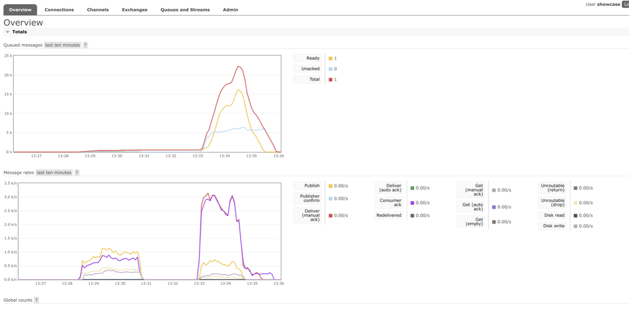Click the purple Consumer ack swatch

412,203
